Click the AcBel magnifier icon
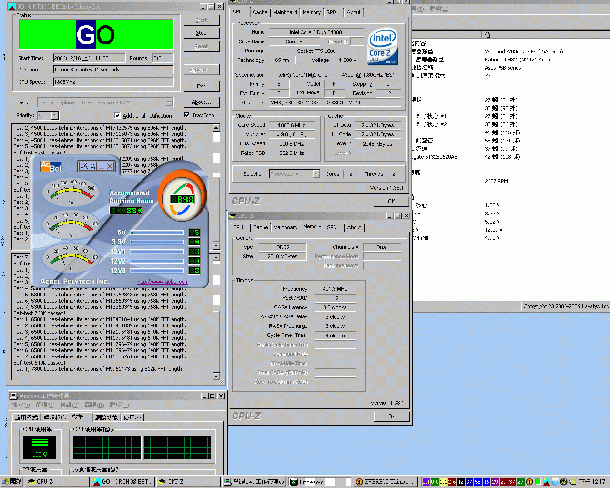This screenshot has width=610, height=488. point(93,166)
